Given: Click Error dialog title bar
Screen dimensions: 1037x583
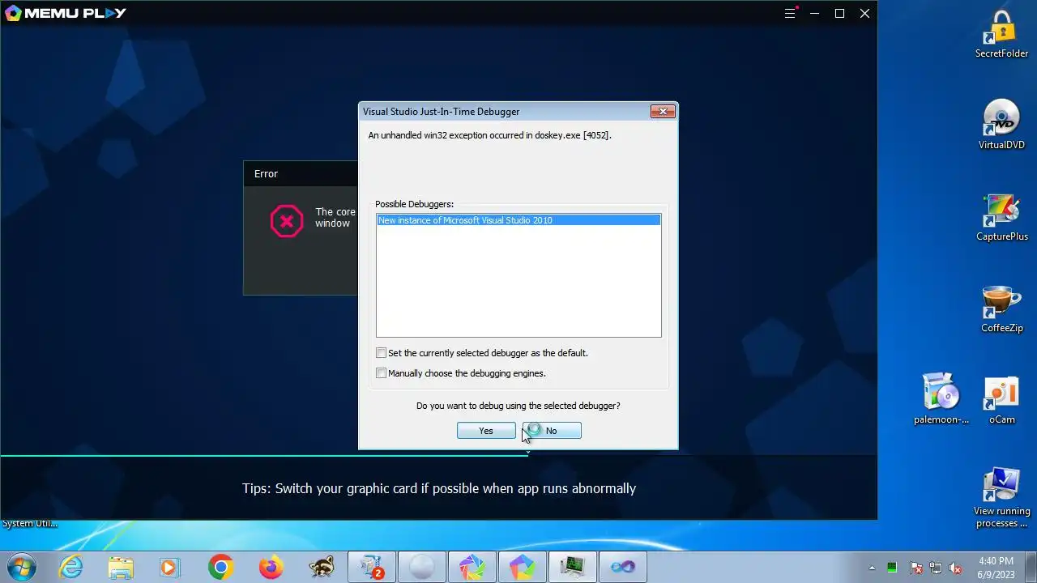Looking at the screenshot, I should (x=301, y=173).
